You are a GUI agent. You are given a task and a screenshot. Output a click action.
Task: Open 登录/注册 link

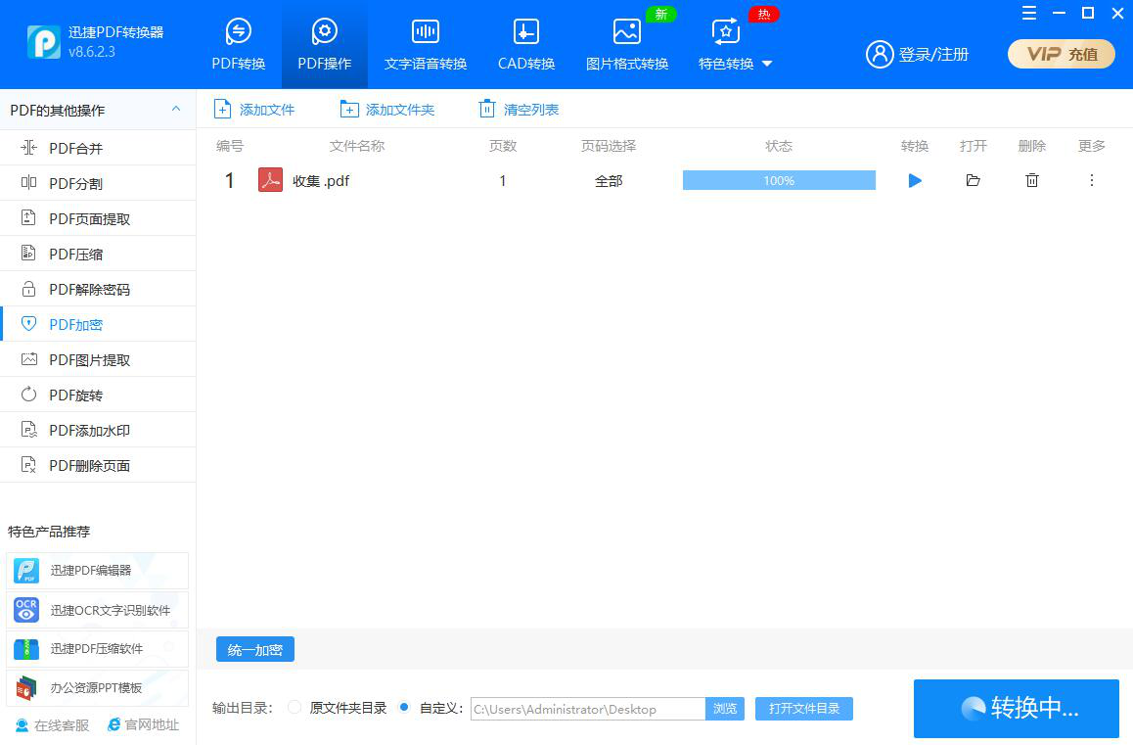pos(932,54)
